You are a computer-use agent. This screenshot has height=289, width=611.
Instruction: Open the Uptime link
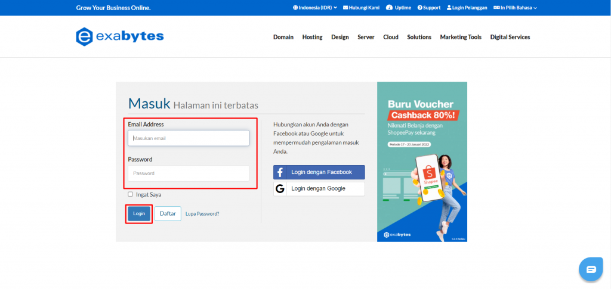(399, 8)
